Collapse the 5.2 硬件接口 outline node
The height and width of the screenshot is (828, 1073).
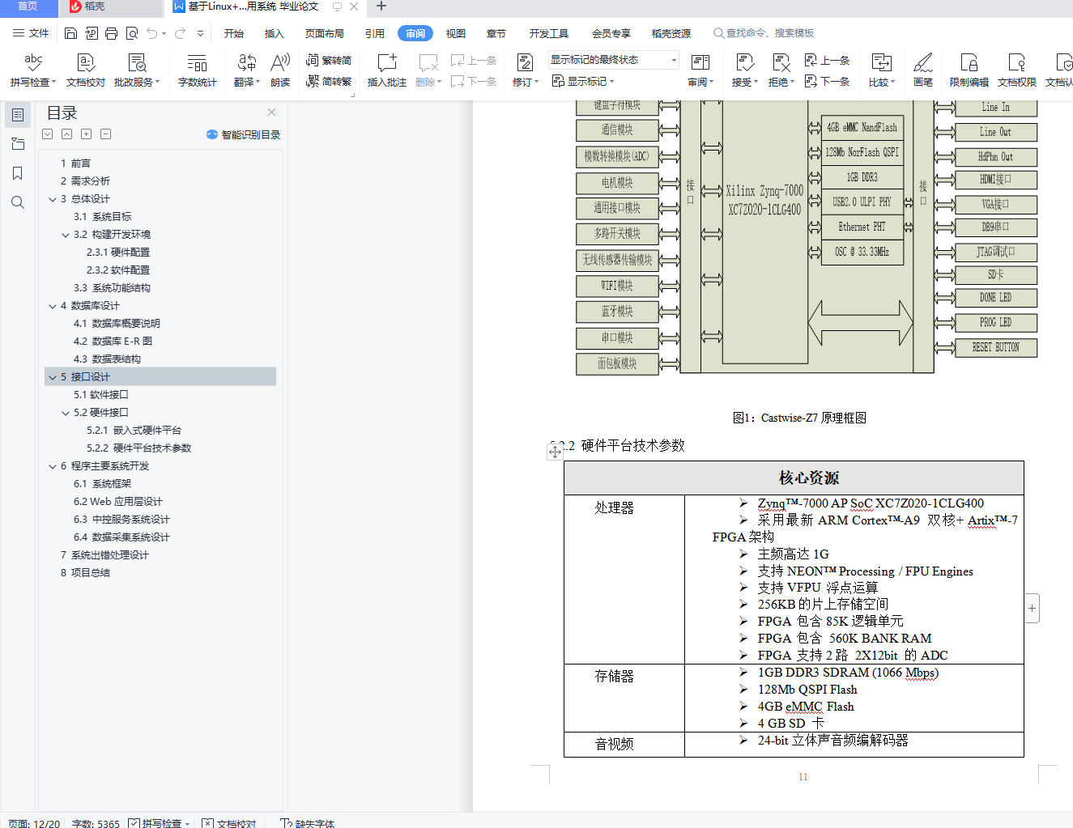point(66,413)
